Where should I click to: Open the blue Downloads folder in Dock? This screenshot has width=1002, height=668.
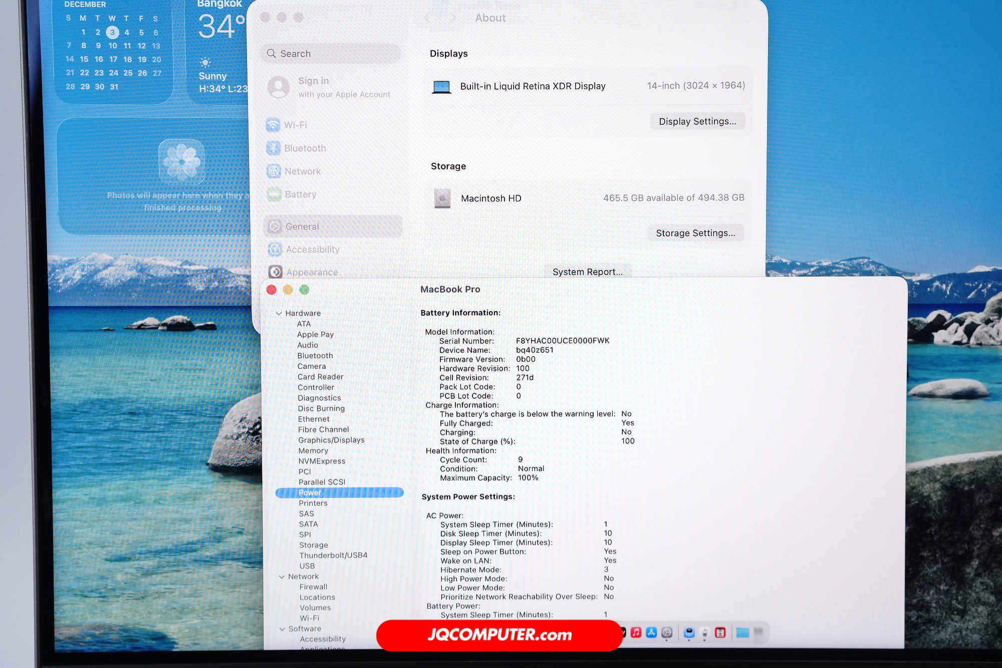click(x=742, y=633)
